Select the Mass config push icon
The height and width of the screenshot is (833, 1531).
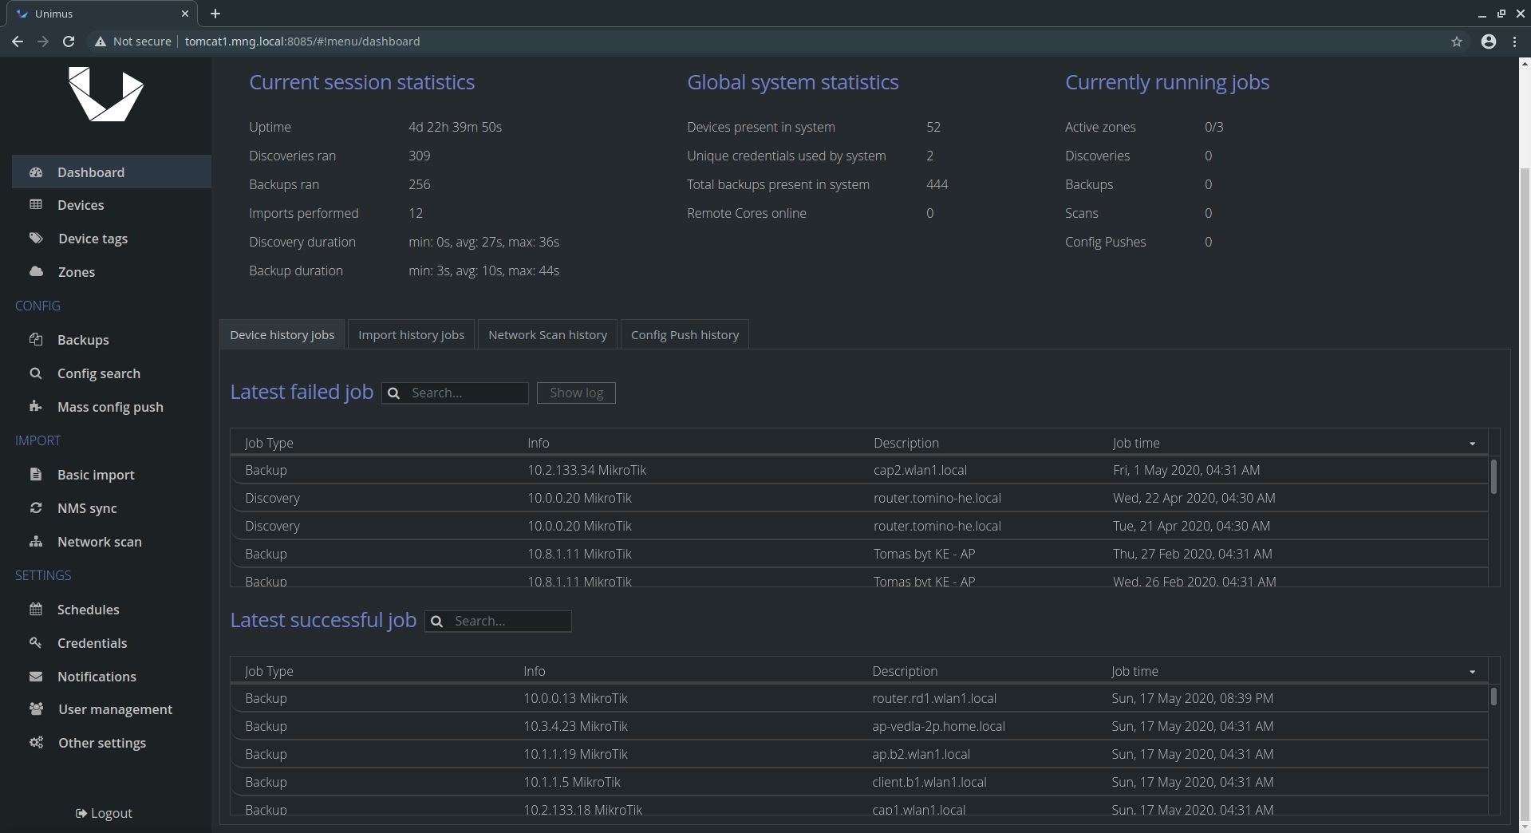click(37, 406)
